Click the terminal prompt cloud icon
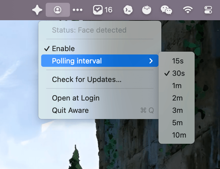The height and width of the screenshot is (169, 220). (128, 10)
